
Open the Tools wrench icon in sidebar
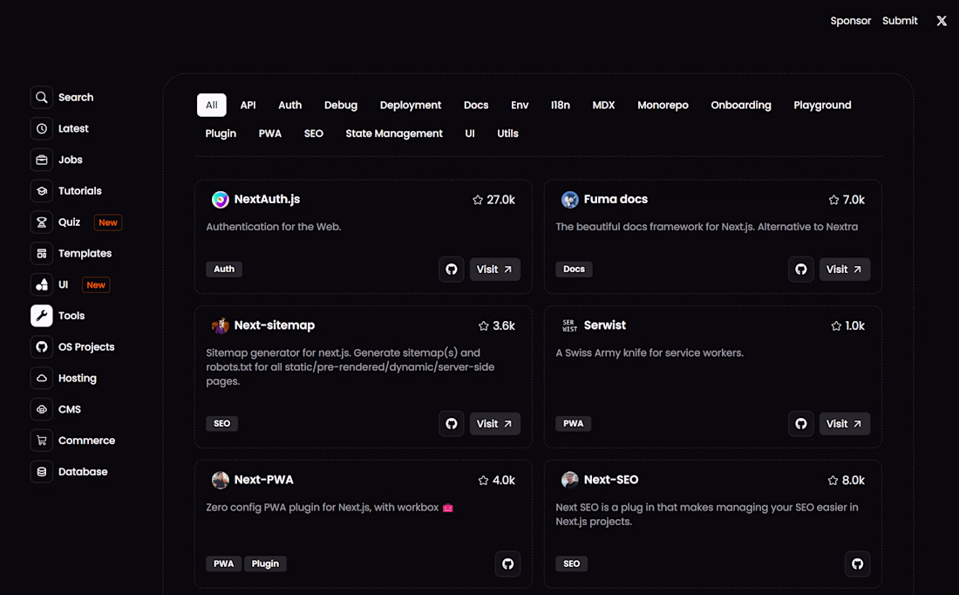[41, 316]
